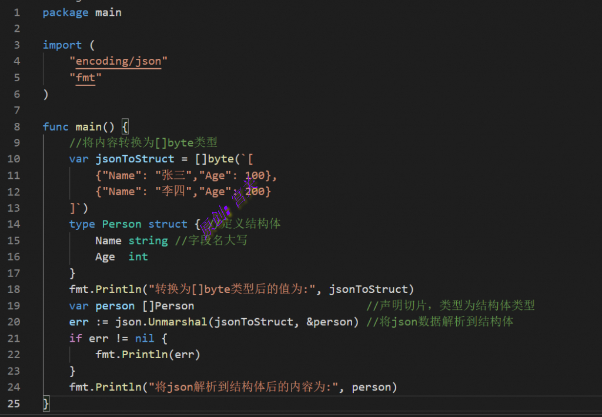602x417 pixels.
Task: Click the closing brace on line 25
Action: coord(46,403)
